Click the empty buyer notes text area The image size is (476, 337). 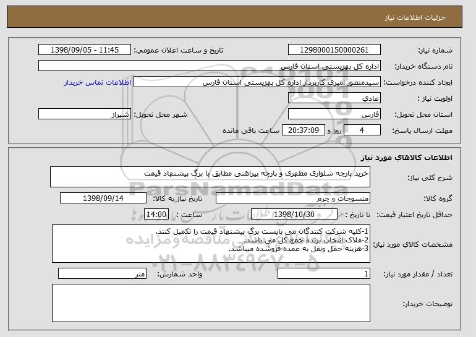click(211, 303)
